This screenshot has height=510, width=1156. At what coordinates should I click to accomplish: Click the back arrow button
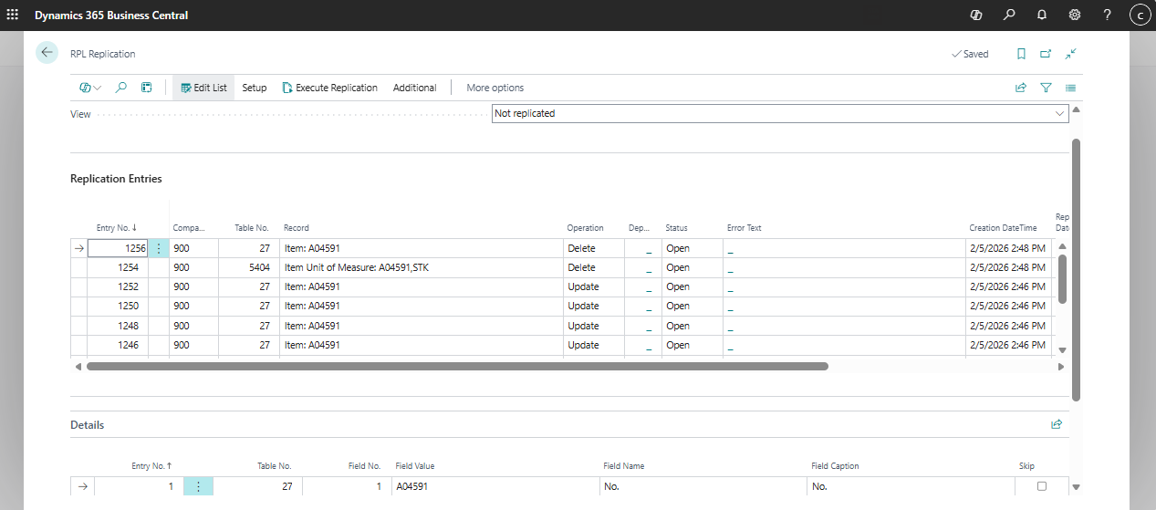47,53
